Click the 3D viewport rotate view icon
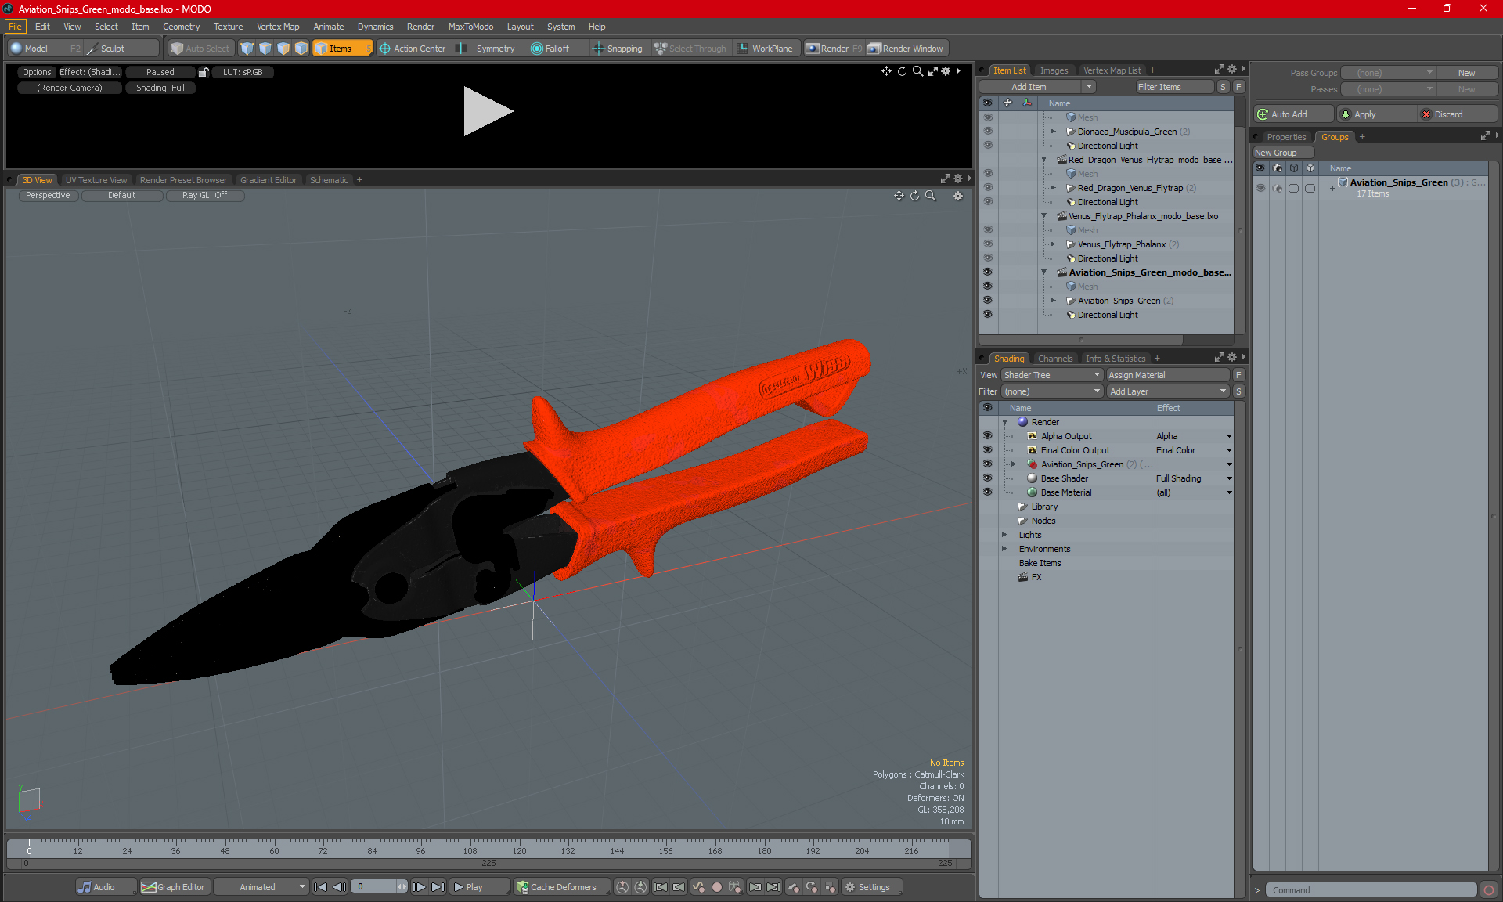Screen dimensions: 1503x902 914,196
